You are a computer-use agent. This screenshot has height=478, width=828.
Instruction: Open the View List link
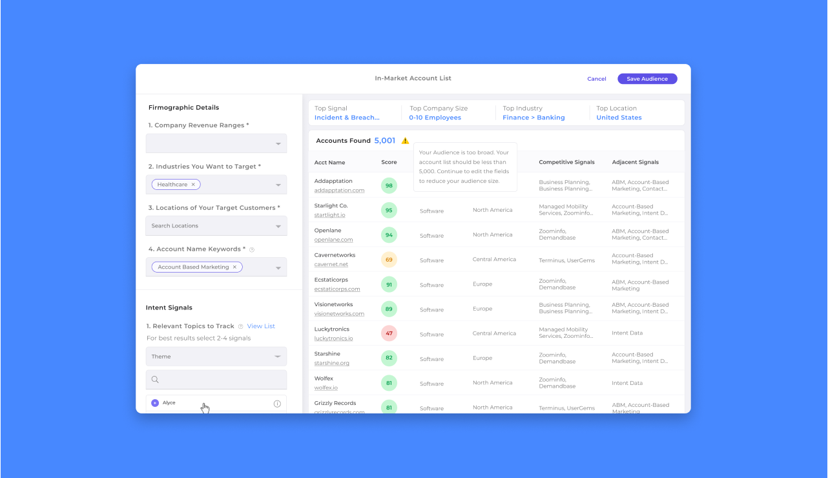coord(261,326)
